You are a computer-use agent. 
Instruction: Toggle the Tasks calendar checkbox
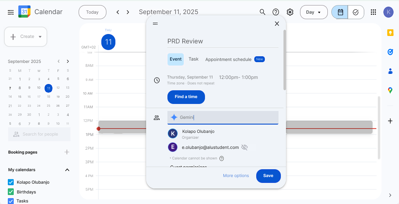11,201
